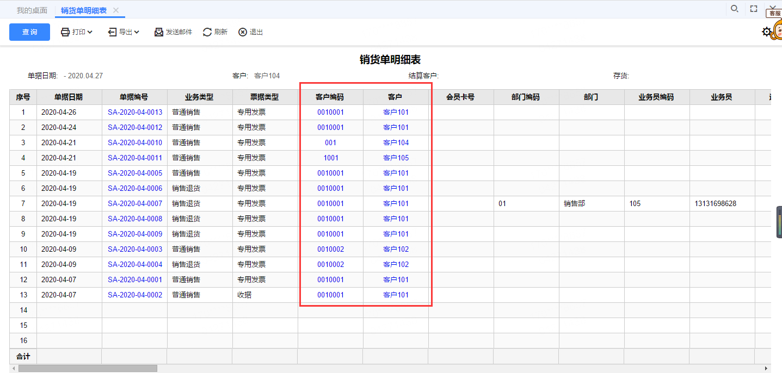Click the 单据日期 column header
The image size is (782, 373).
69,97
